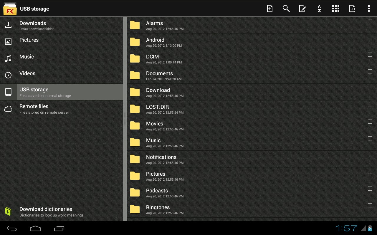
Task: Select Music in the sidebar
Action: coord(62,59)
